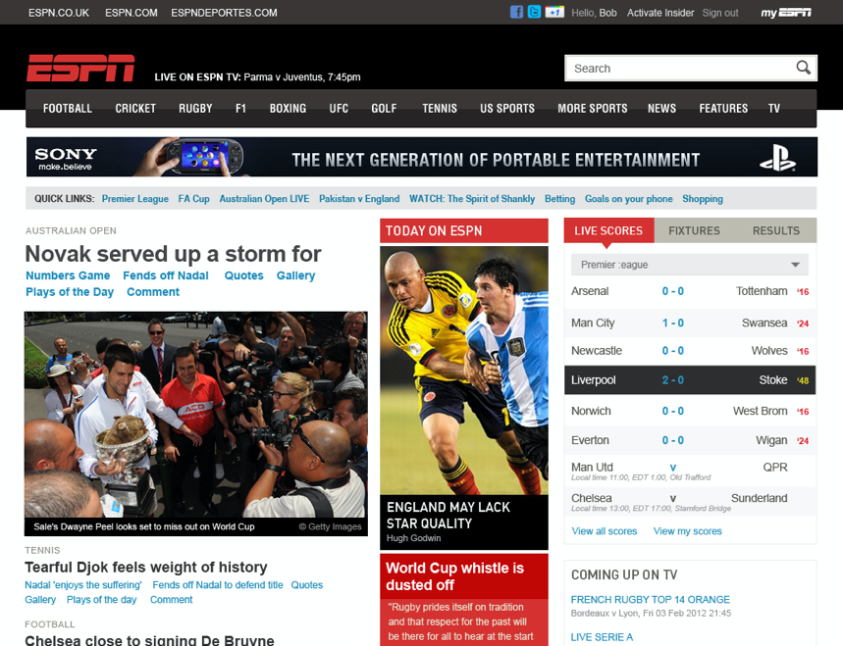The width and height of the screenshot is (843, 646).
Task: Open the Rugby menu
Action: [195, 109]
